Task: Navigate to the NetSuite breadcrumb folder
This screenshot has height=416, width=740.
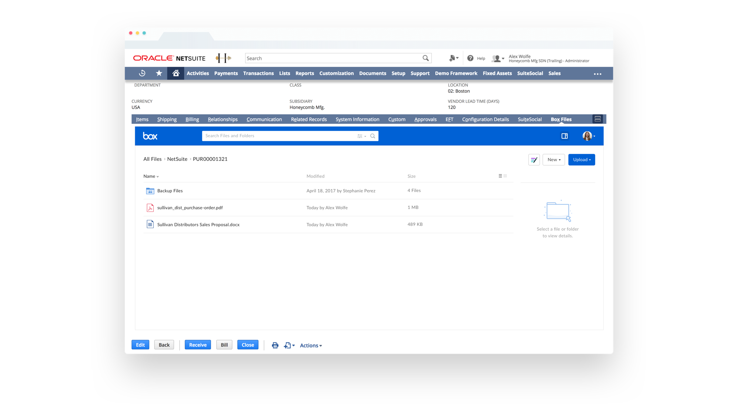Action: click(177, 159)
